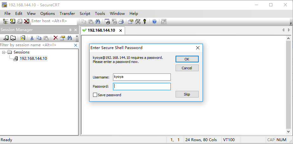Collapse the Sessions tree folder

point(4,52)
